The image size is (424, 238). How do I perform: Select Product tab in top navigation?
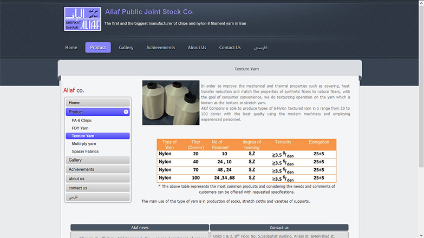pyautogui.click(x=98, y=48)
